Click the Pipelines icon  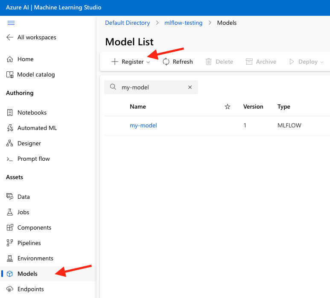click(x=10, y=243)
